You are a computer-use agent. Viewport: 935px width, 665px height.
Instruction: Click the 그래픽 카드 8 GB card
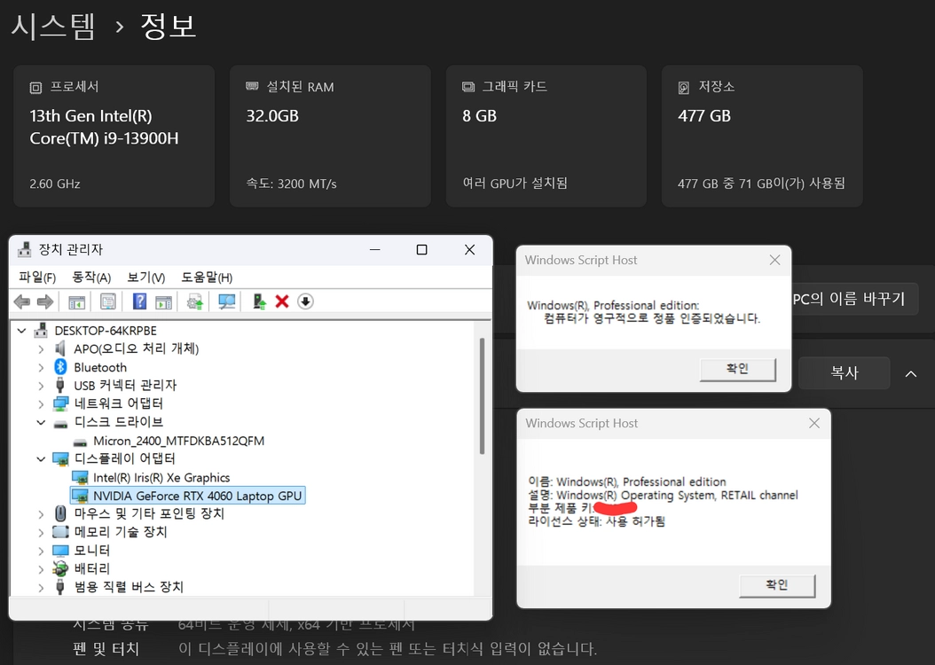(x=546, y=136)
